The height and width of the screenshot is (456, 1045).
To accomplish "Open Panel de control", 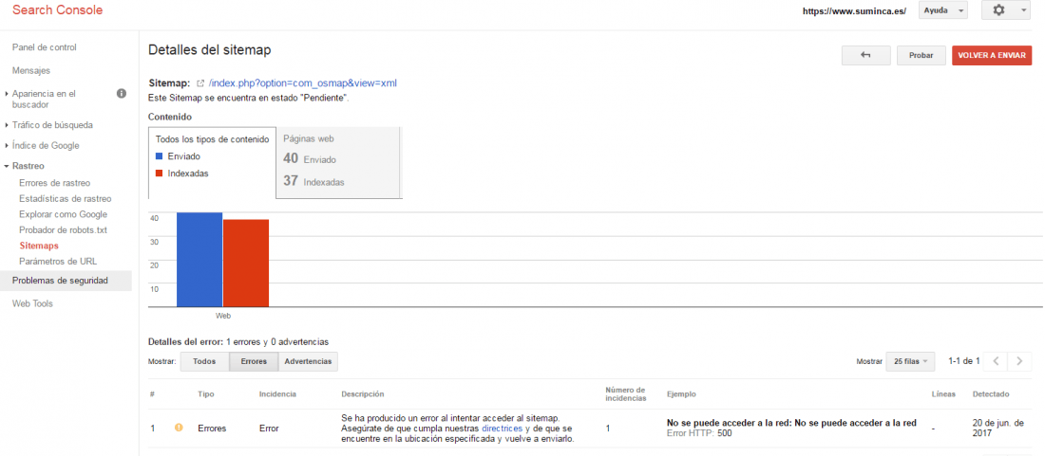I will pos(45,47).
